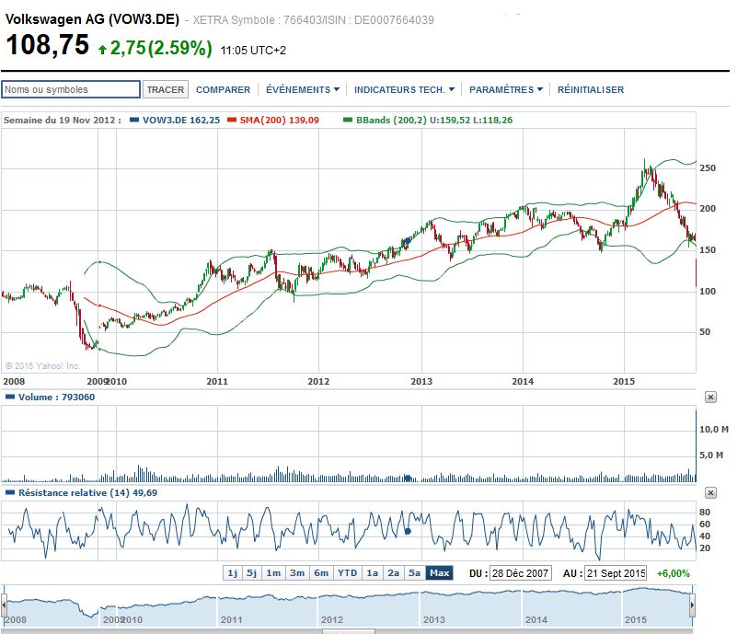Select the 6m time range
Image resolution: width=749 pixels, height=634 pixels.
[321, 573]
